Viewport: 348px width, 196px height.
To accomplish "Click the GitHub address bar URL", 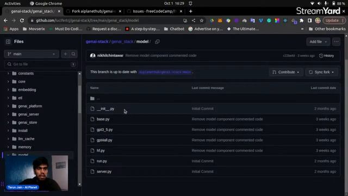I will [x=88, y=21].
